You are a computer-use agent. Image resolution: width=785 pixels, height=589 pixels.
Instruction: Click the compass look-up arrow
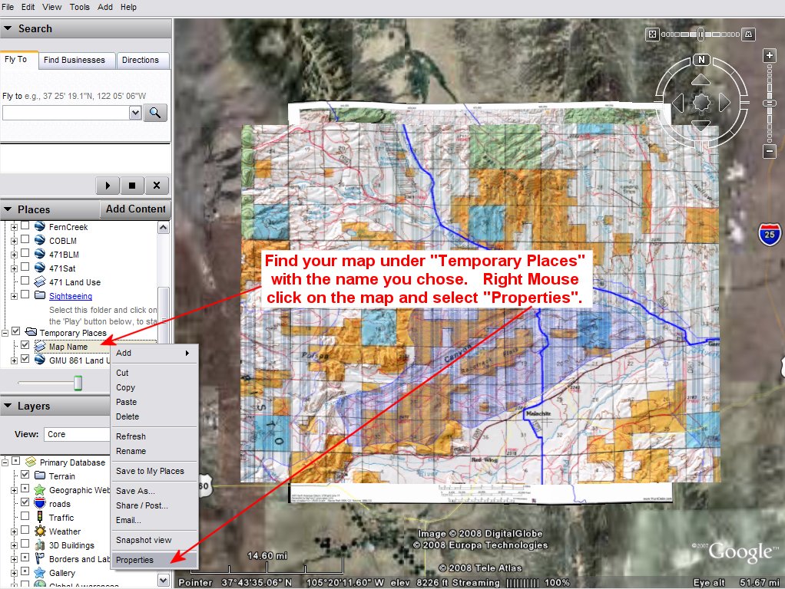pyautogui.click(x=701, y=80)
